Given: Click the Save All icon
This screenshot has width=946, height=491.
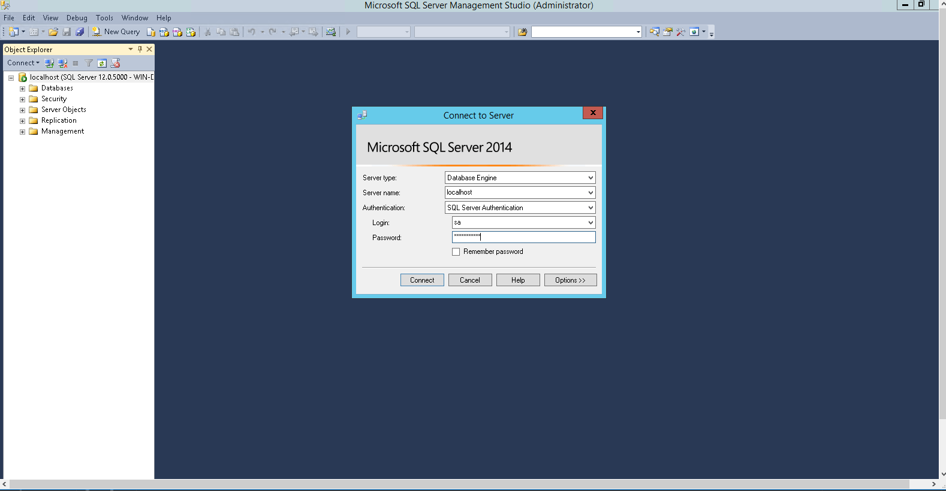Looking at the screenshot, I should 80,32.
